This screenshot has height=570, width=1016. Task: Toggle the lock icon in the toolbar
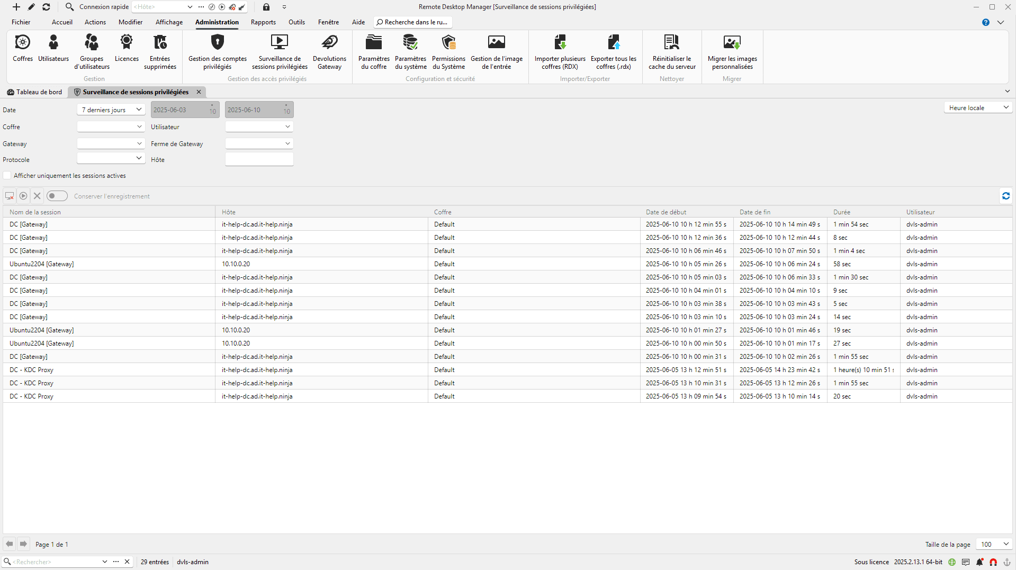[x=266, y=7]
